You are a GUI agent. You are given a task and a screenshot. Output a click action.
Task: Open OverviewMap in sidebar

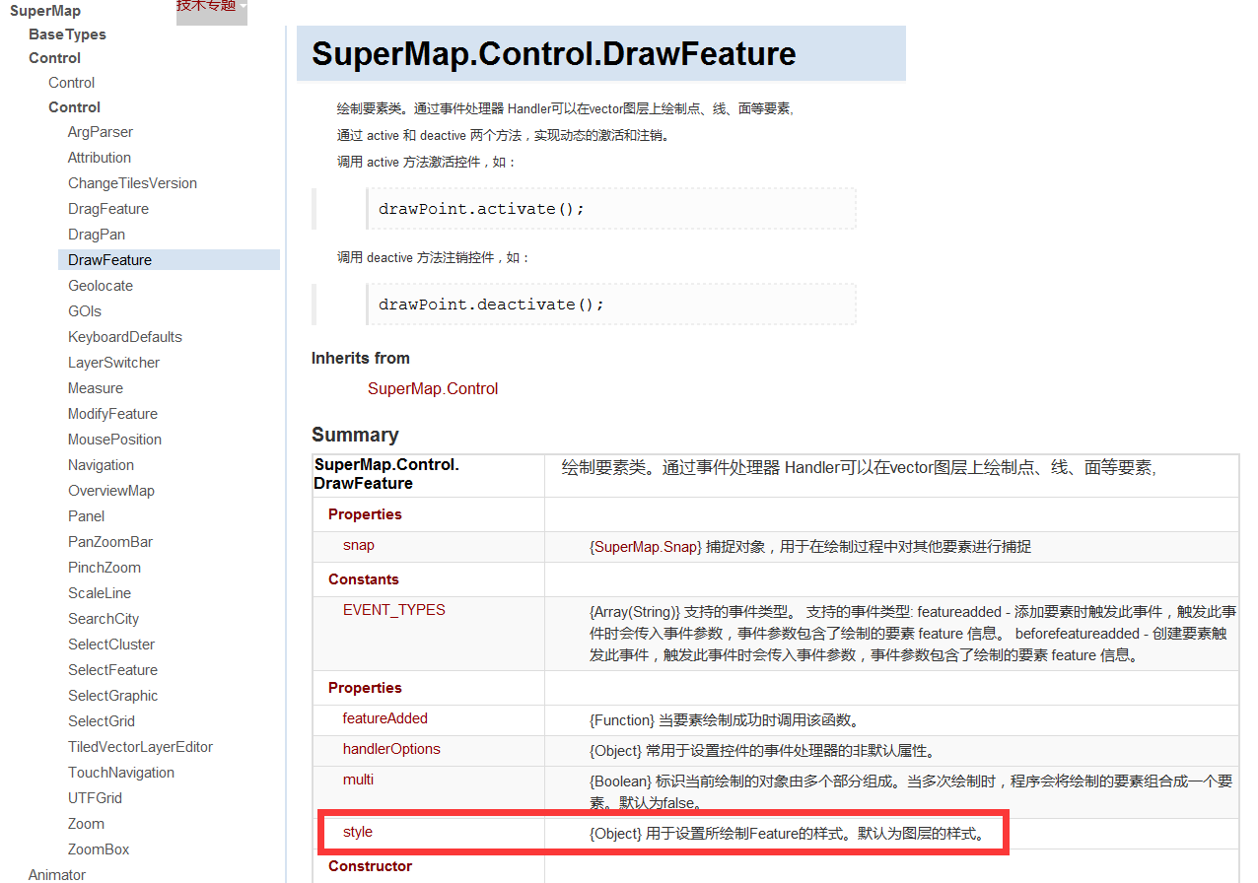[111, 491]
